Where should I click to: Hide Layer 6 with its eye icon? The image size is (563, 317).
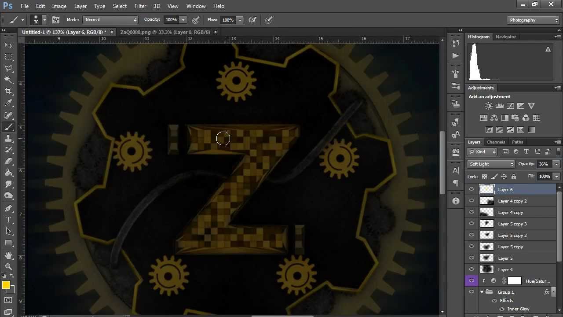tap(472, 189)
